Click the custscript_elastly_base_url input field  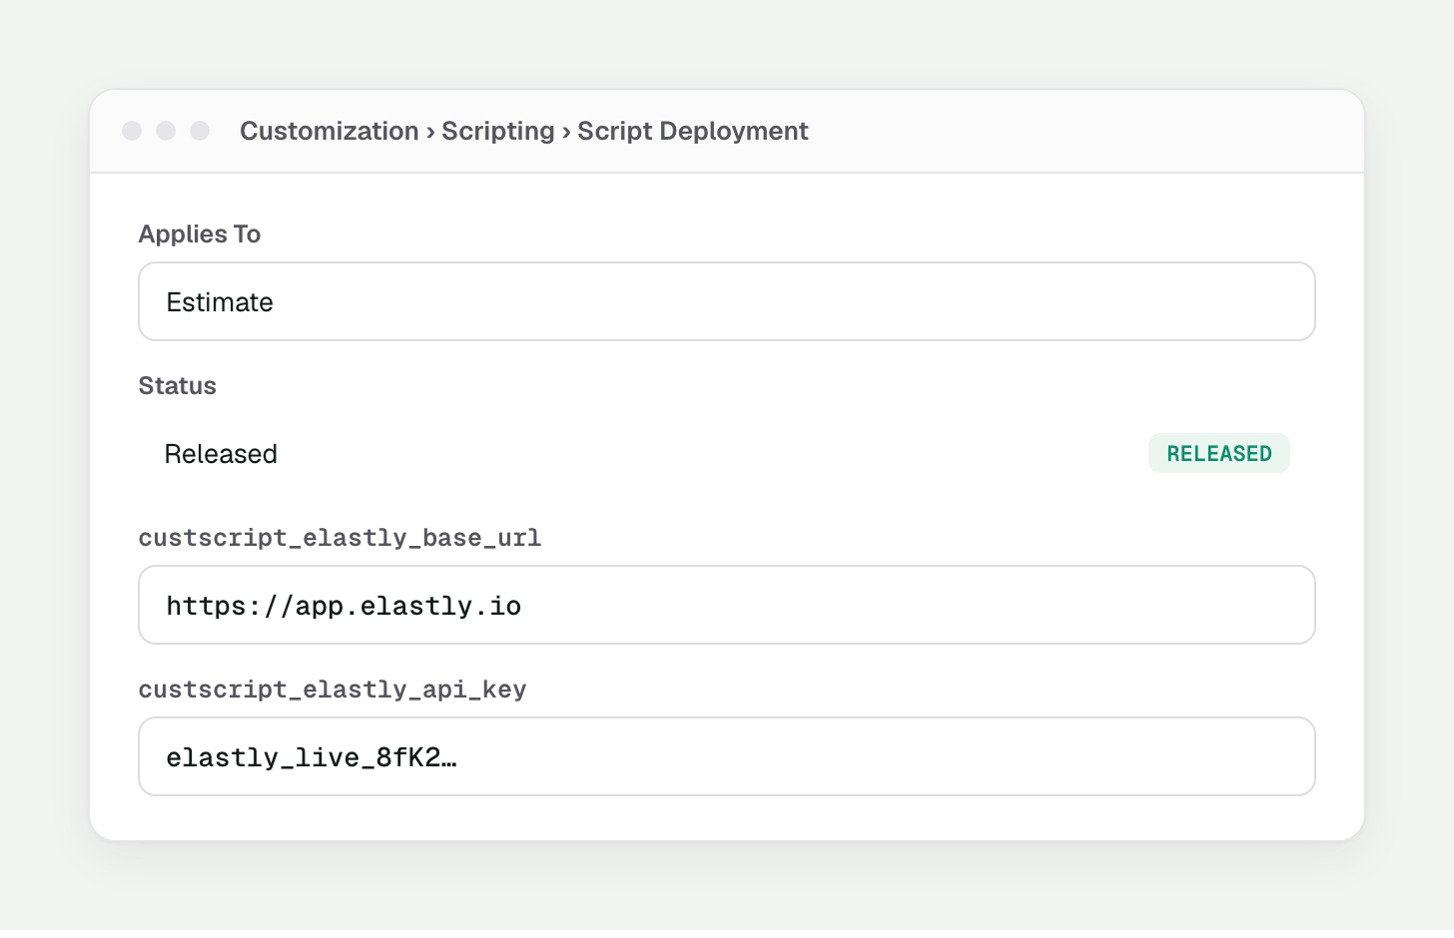click(x=727, y=605)
